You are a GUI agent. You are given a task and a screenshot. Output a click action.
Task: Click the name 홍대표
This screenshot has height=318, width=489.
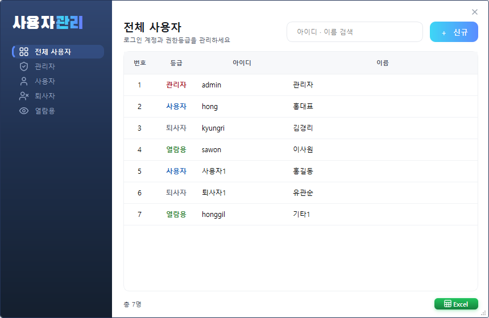click(x=303, y=107)
